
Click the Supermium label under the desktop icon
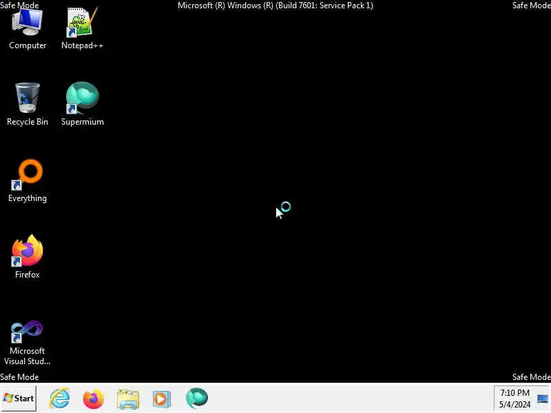click(83, 122)
